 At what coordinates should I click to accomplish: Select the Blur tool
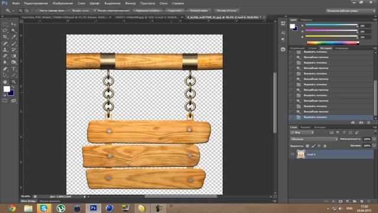pyautogui.click(x=5, y=62)
